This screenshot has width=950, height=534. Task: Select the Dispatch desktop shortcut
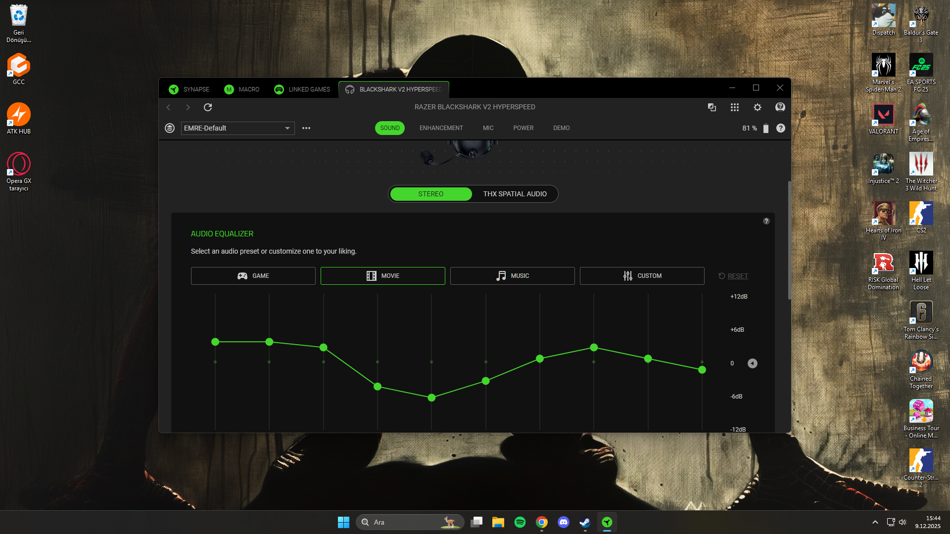click(x=884, y=20)
